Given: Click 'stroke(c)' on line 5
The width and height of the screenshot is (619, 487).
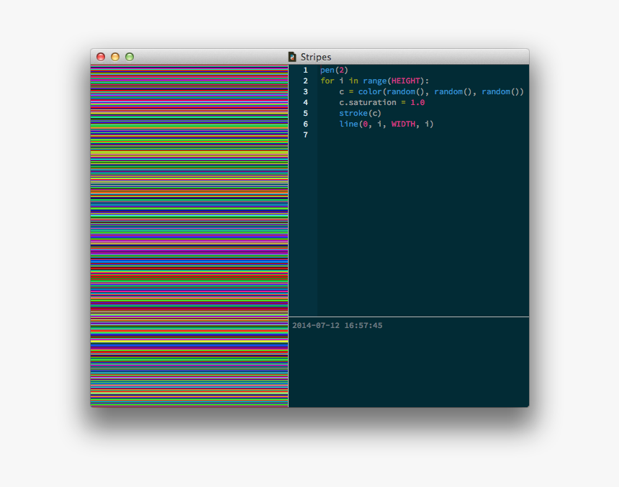Looking at the screenshot, I should coord(360,113).
